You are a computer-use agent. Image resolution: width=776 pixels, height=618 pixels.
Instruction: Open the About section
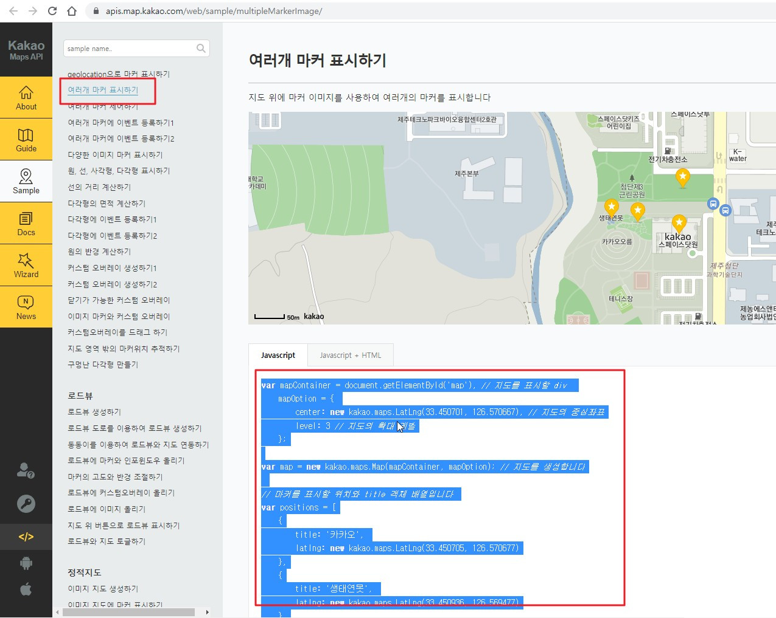click(26, 97)
